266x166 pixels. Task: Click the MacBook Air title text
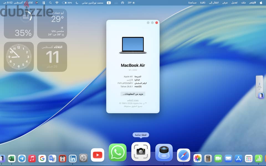pos(133,65)
